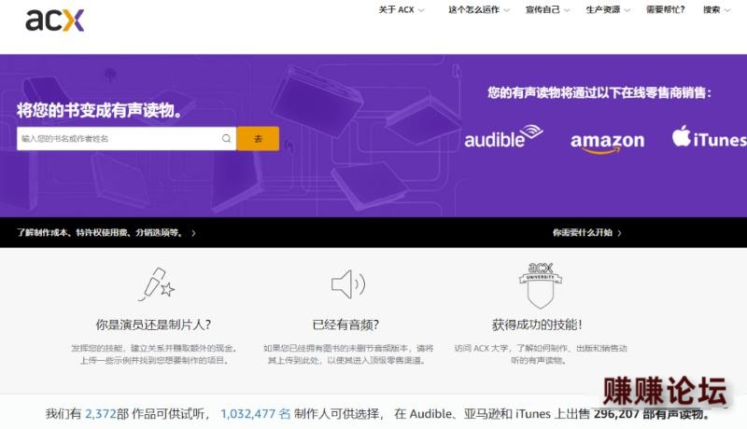The height and width of the screenshot is (429, 747).
Task: Click the orange 去 button
Action: point(258,138)
